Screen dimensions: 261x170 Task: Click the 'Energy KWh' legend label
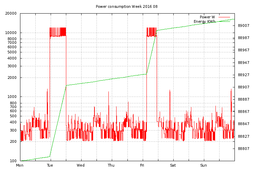pos(204,21)
